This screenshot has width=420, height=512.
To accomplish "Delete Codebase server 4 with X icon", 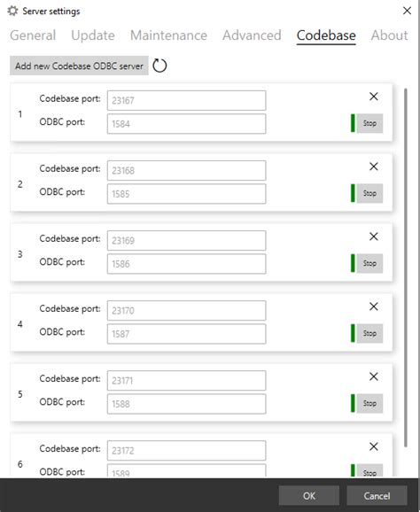I will pyautogui.click(x=374, y=306).
